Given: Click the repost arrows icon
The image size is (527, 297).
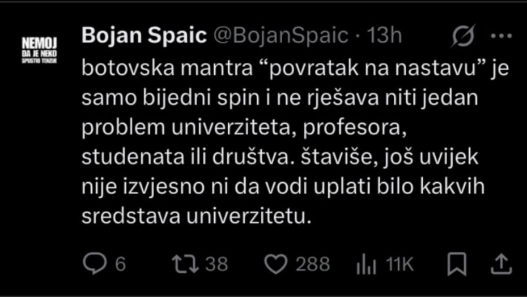Looking at the screenshot, I should pyautogui.click(x=183, y=264).
